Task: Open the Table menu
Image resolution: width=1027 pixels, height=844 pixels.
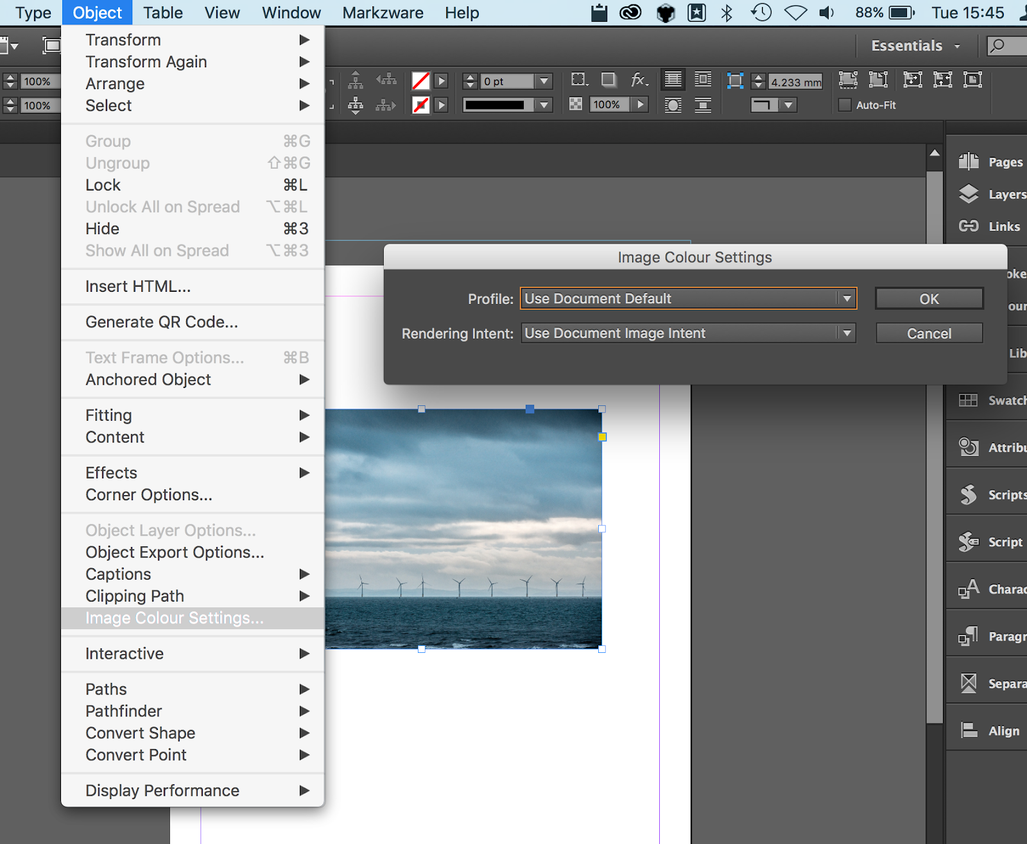Action: (163, 13)
